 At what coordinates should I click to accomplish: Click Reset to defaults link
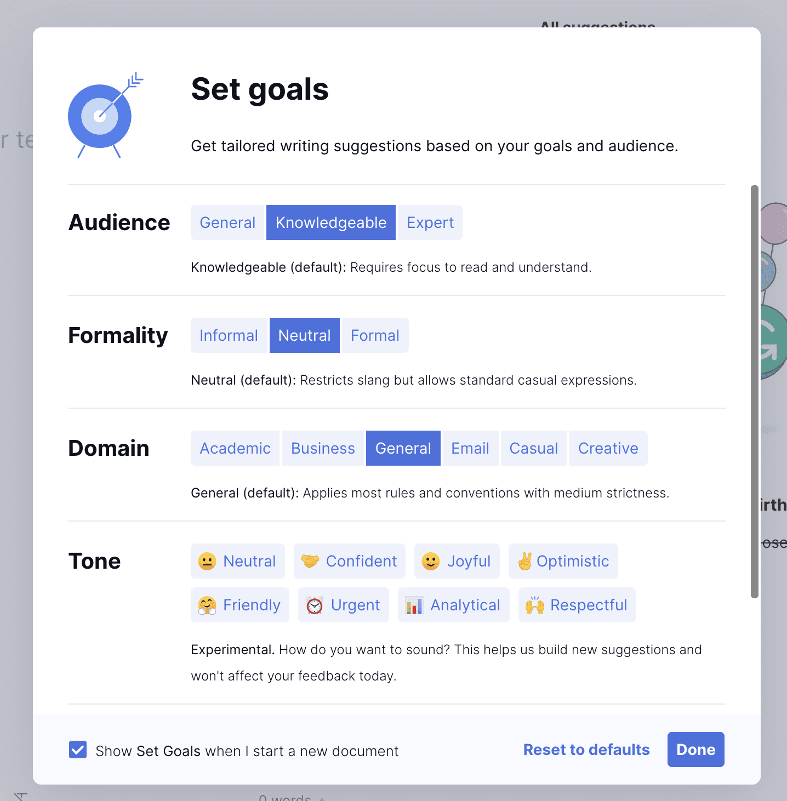(x=586, y=749)
